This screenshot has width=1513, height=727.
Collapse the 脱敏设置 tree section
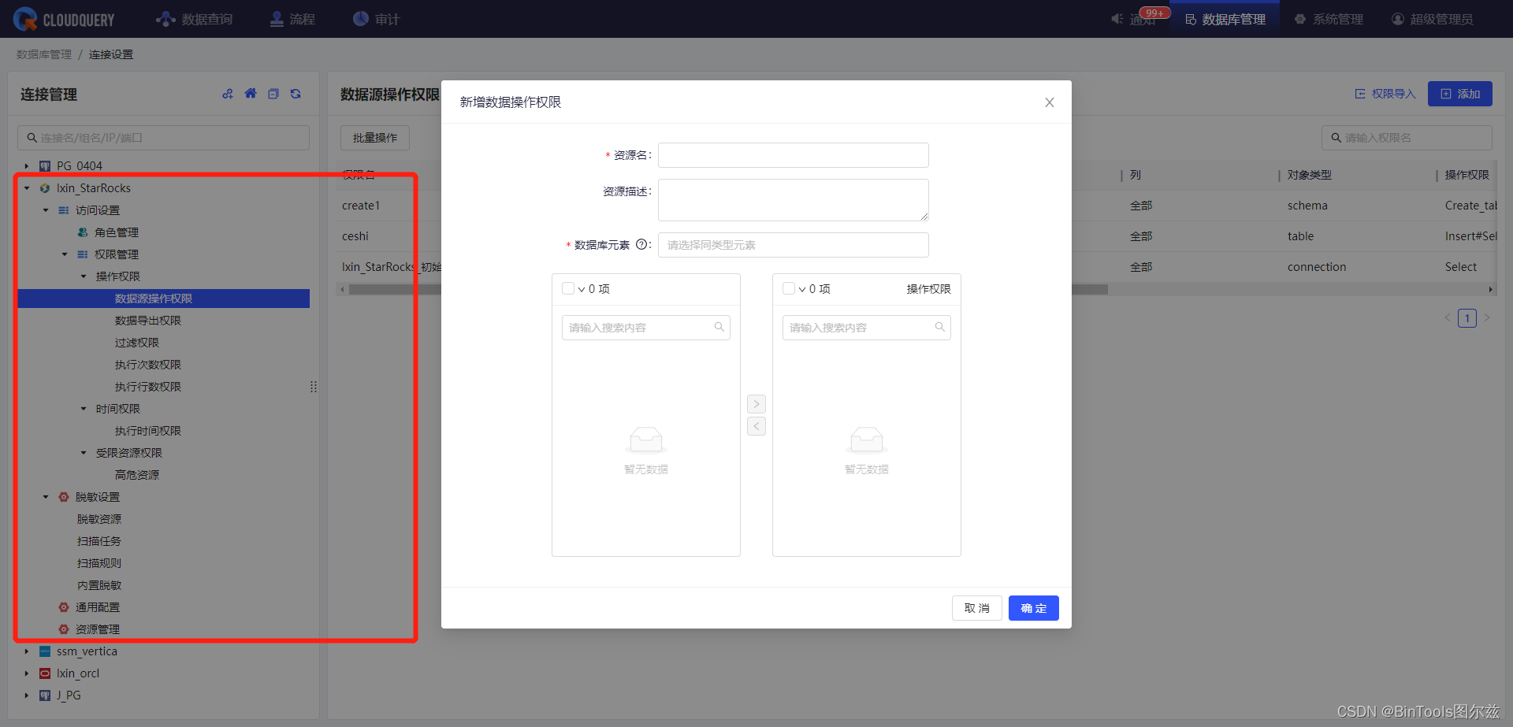45,497
